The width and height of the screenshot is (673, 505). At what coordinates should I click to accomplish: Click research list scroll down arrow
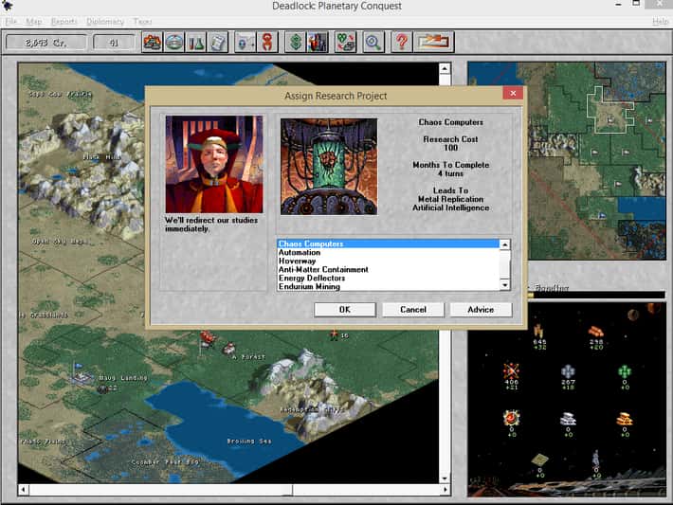tap(504, 285)
